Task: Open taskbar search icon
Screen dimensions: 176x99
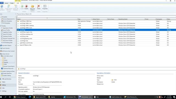Action: coord(5,97)
